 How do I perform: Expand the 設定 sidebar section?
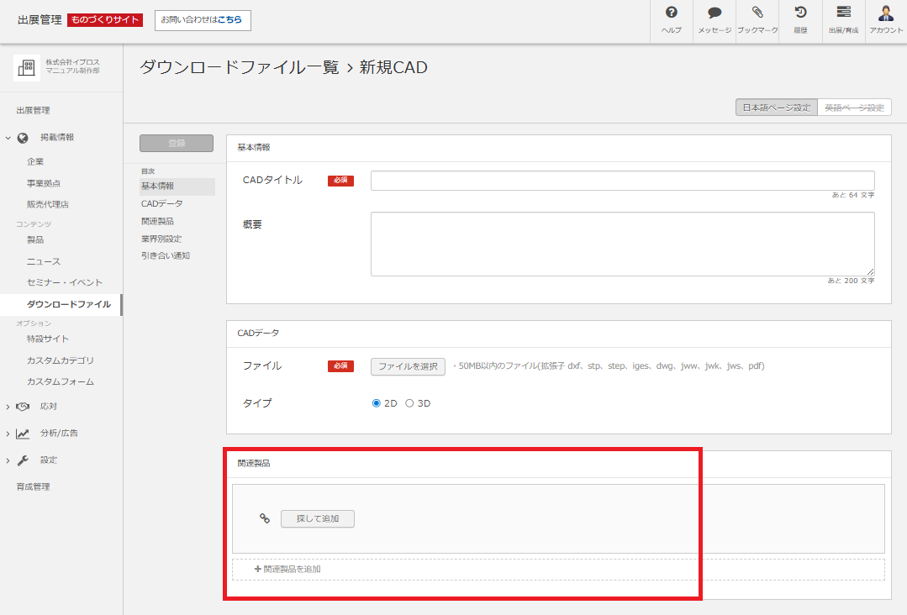pyautogui.click(x=8, y=460)
